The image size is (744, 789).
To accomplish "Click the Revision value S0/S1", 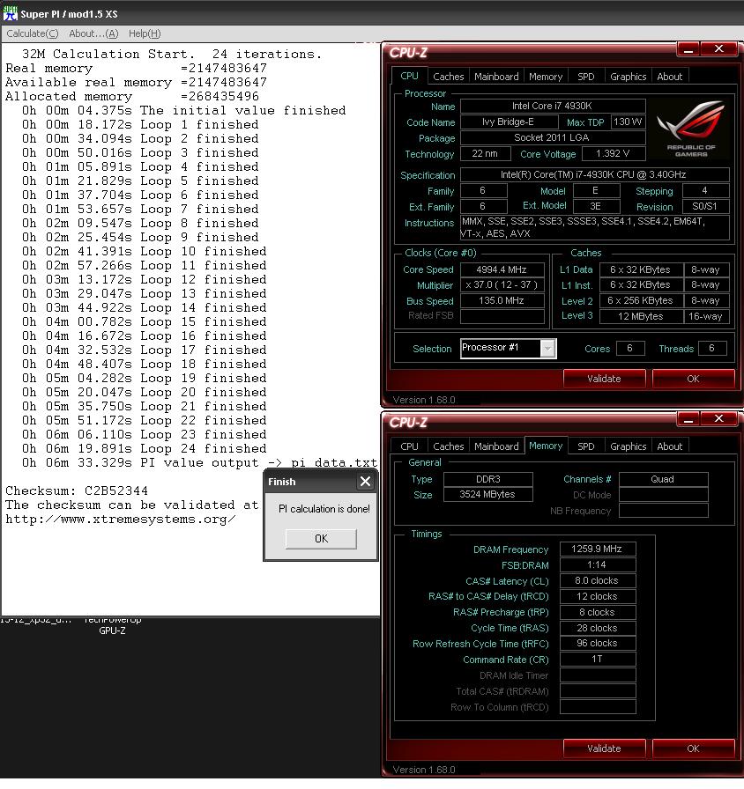I will (x=705, y=206).
